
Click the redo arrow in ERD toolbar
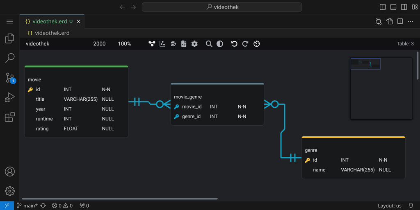245,44
